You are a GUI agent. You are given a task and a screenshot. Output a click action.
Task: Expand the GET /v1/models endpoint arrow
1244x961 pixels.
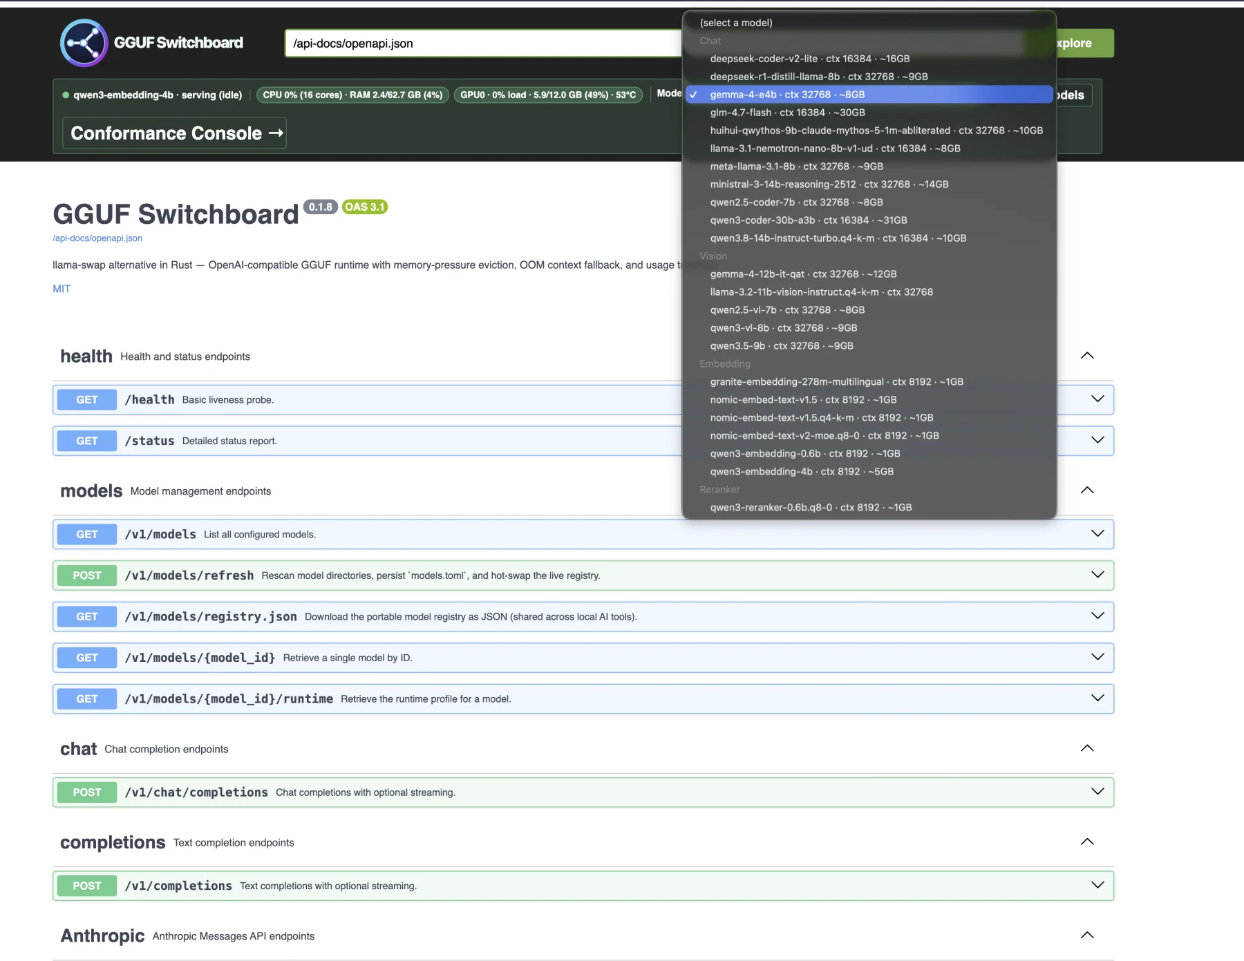[1097, 533]
